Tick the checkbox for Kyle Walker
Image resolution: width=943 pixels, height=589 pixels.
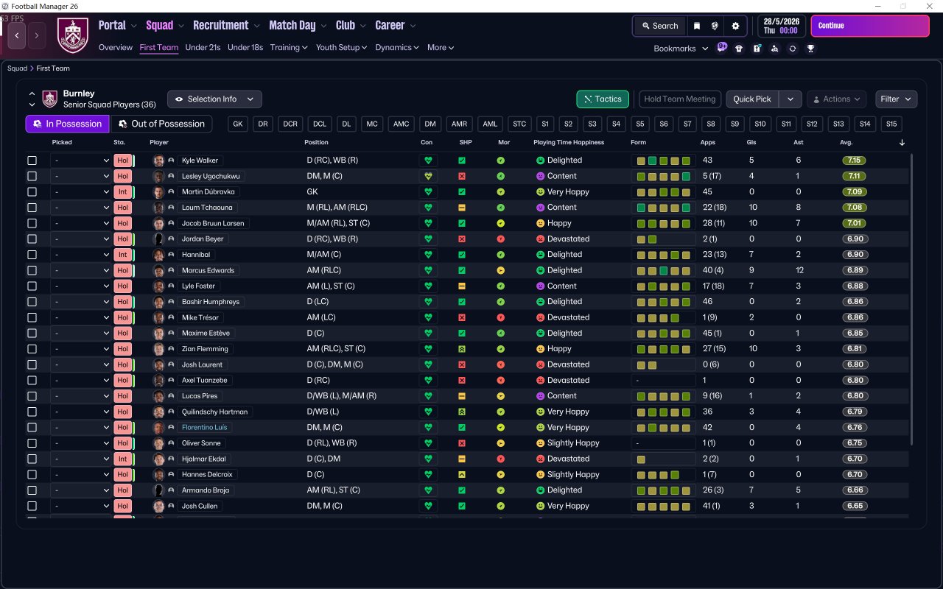click(32, 161)
